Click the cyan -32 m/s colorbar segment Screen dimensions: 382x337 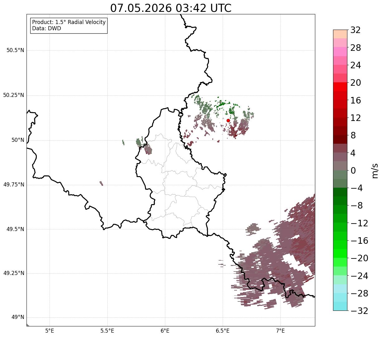pos(340,306)
